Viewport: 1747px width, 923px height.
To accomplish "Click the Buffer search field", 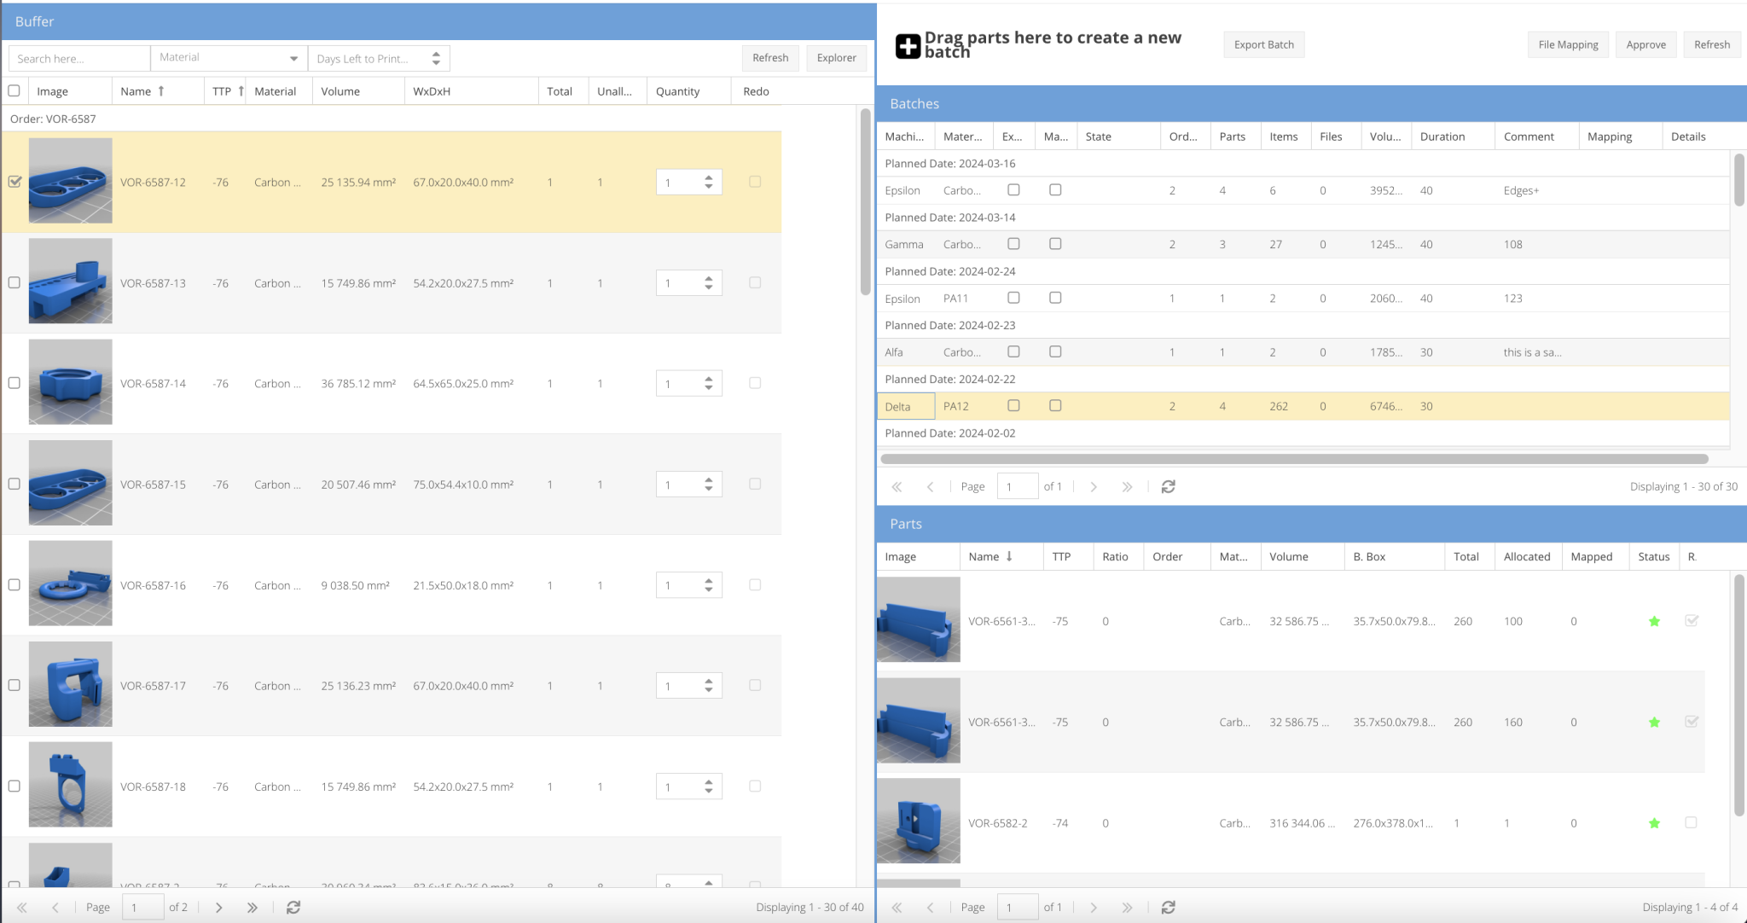I will 79,58.
